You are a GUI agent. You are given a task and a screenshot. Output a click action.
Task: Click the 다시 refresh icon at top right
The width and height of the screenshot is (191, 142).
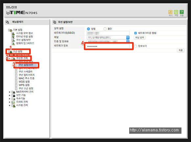[170, 12]
